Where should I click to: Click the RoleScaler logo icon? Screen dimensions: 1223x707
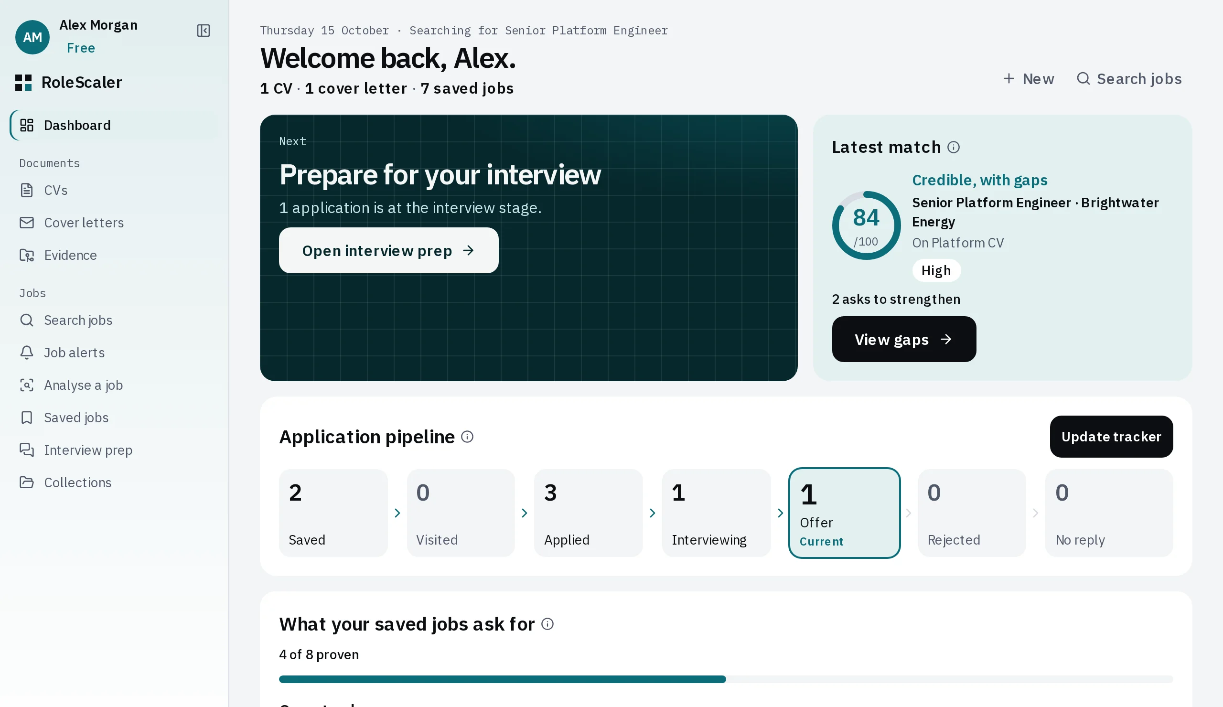click(23, 83)
